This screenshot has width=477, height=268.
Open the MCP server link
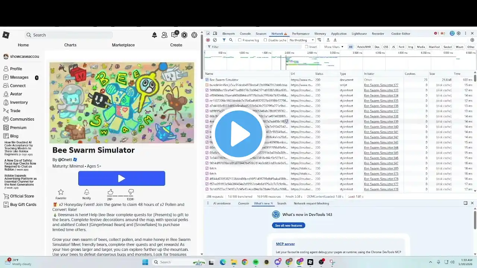click(x=285, y=244)
